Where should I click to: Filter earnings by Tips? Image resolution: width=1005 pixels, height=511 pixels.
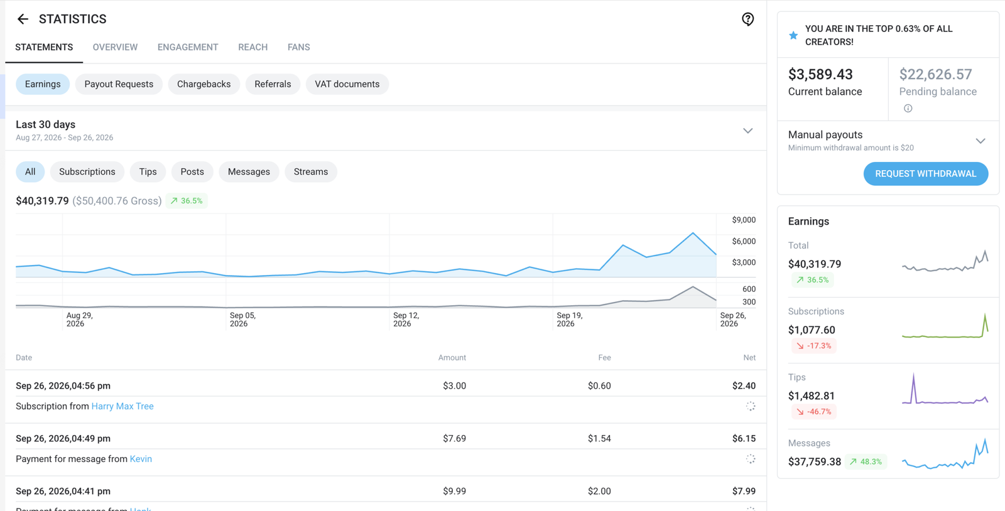[148, 171]
